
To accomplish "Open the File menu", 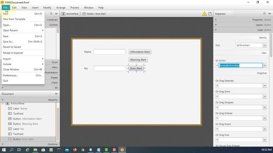I will click(x=5, y=8).
